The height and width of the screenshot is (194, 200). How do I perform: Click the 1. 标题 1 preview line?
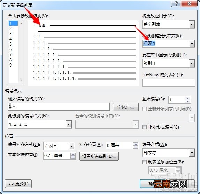(x=85, y=25)
